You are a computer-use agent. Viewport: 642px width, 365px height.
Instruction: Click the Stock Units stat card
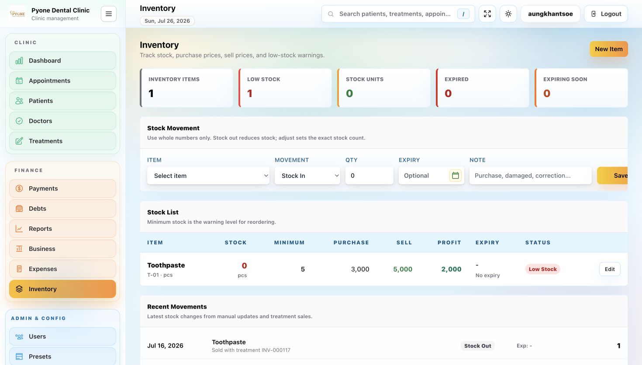[384, 88]
